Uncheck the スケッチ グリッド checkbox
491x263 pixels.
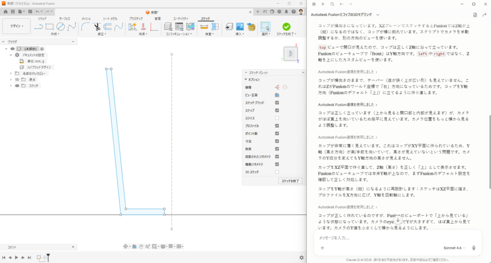click(x=277, y=103)
